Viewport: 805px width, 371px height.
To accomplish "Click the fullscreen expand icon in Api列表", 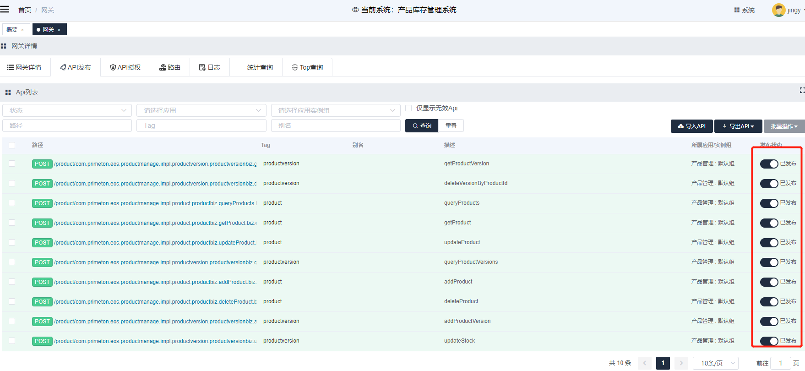I will pyautogui.click(x=802, y=90).
